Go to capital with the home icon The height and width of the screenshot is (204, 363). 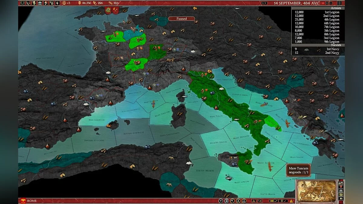(x=253, y=201)
